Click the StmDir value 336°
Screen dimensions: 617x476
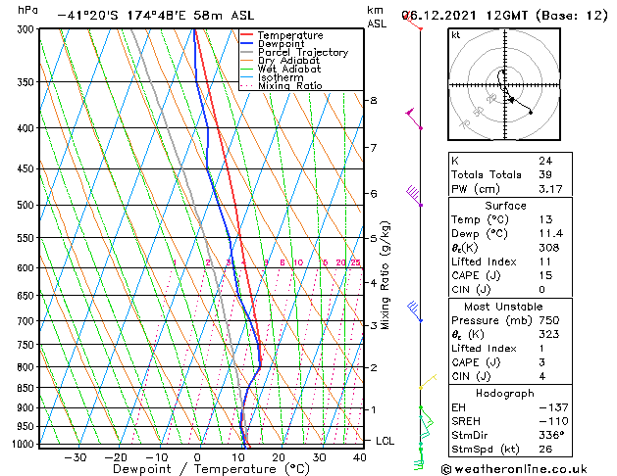pyautogui.click(x=552, y=436)
